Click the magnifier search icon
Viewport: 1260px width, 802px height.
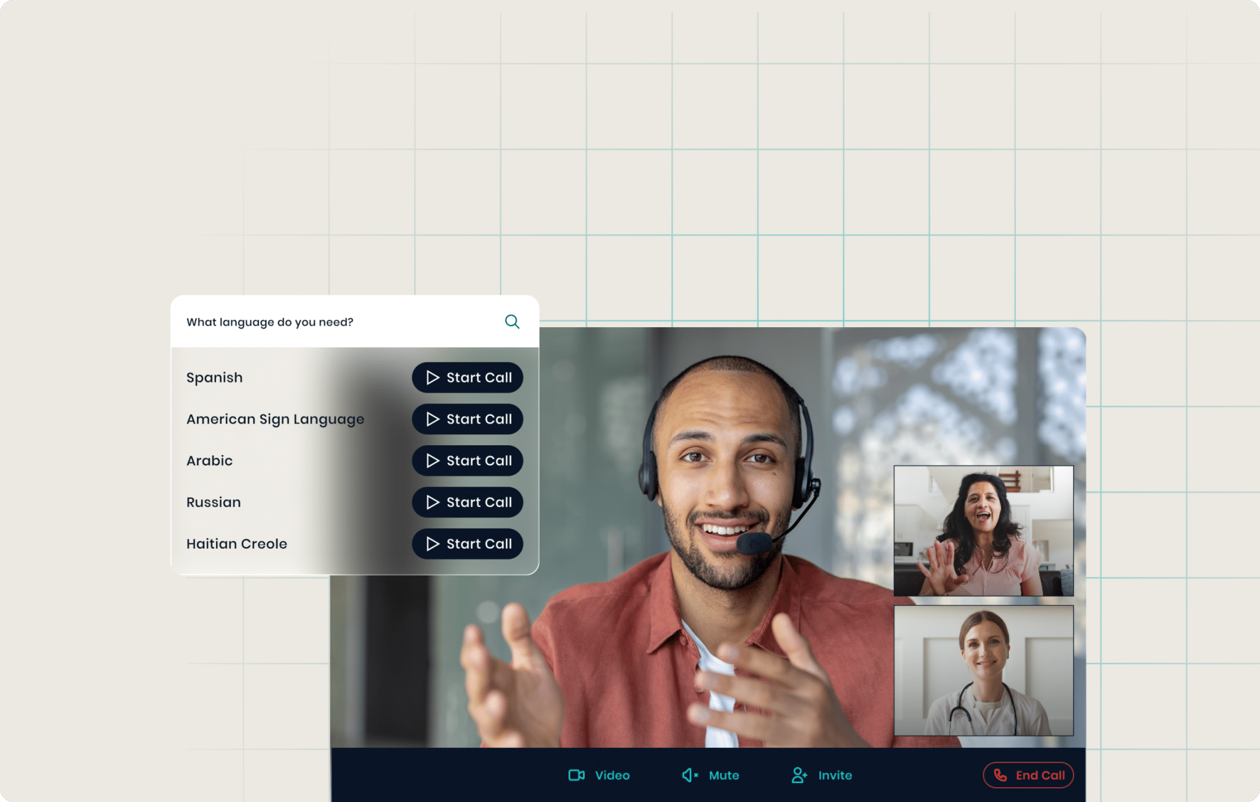512,322
